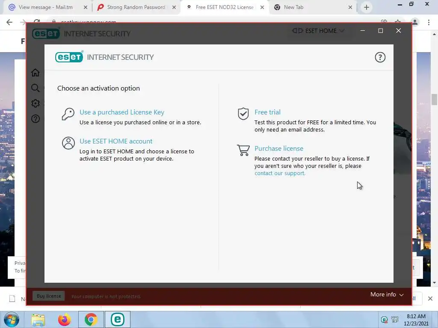Screen dimensions: 438x328
Task: Click the shopping cart Purchase license icon
Action: click(243, 150)
